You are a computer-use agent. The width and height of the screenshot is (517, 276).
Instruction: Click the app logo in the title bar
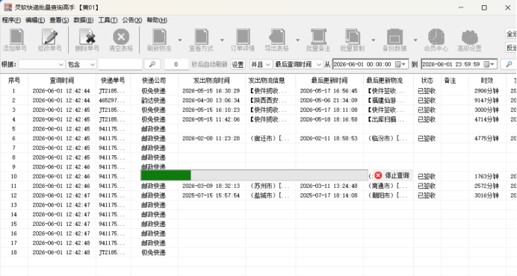pyautogui.click(x=8, y=7)
